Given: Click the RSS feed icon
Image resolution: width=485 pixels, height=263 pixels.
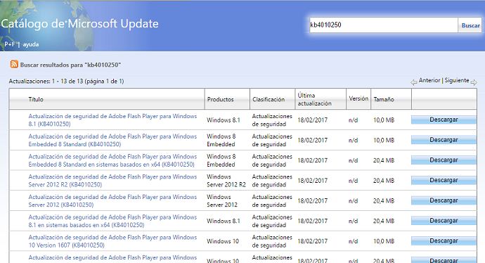Looking at the screenshot, I should pyautogui.click(x=14, y=64).
